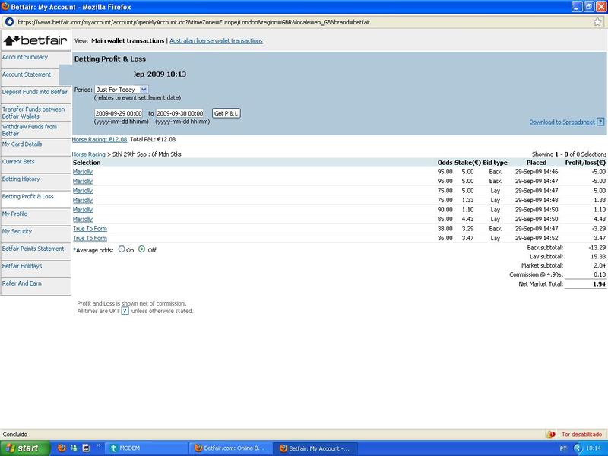Expand hidden system tray icons arrow
The height and width of the screenshot is (456, 608).
(578, 448)
